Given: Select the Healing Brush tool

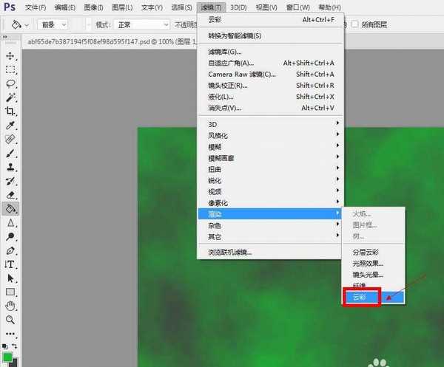Looking at the screenshot, I should [10, 140].
